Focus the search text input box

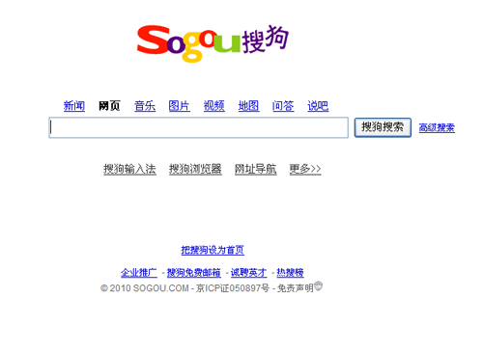pyautogui.click(x=199, y=127)
